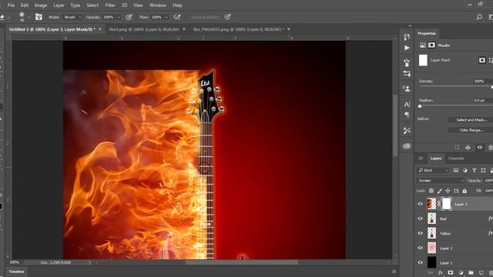Select the pixel mask button in Properties

[482, 60]
